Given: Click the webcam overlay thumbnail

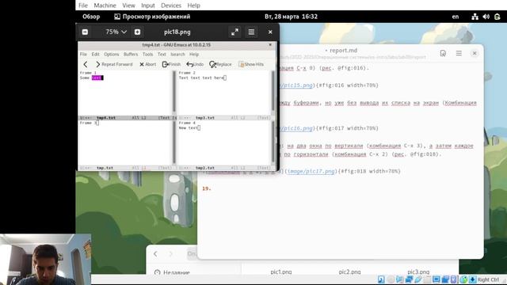Looking at the screenshot, I should tap(46, 260).
